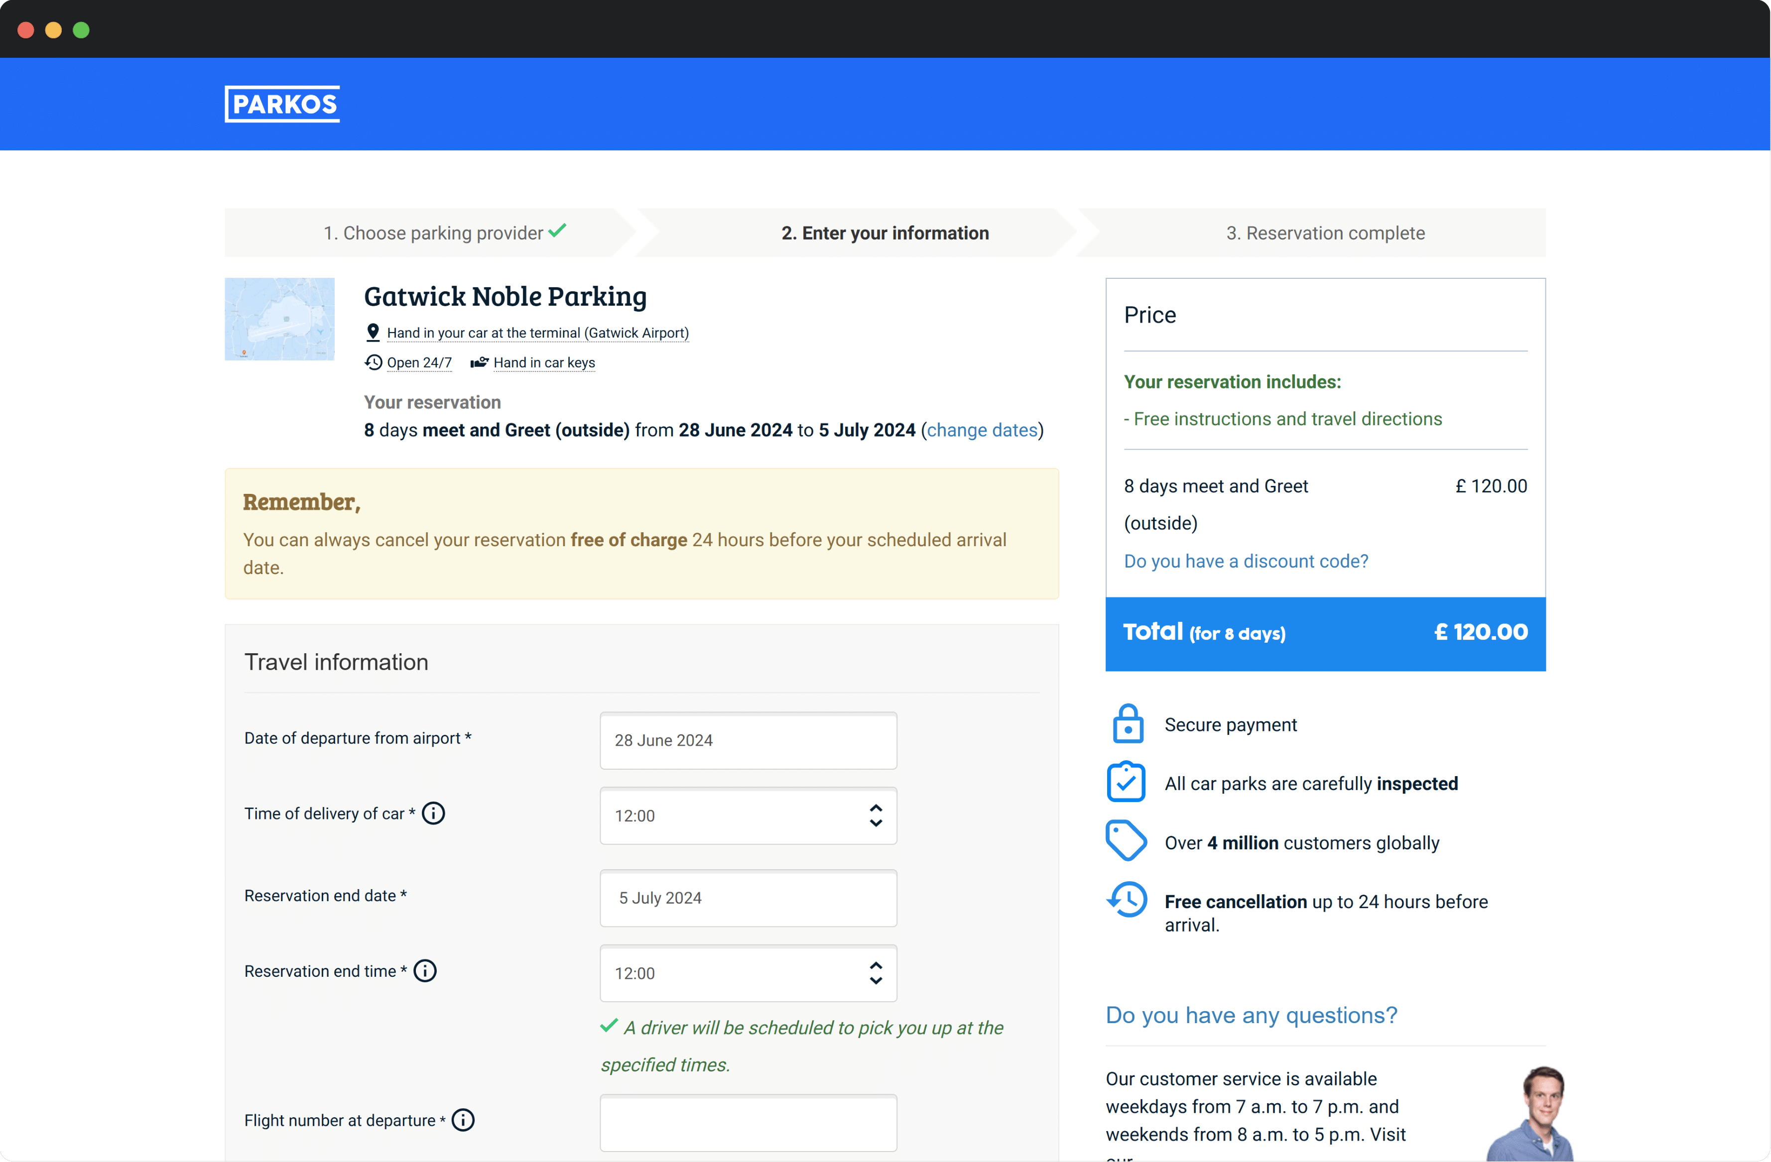
Task: Open the info icon beside Flight number at departure
Action: coord(464,1120)
